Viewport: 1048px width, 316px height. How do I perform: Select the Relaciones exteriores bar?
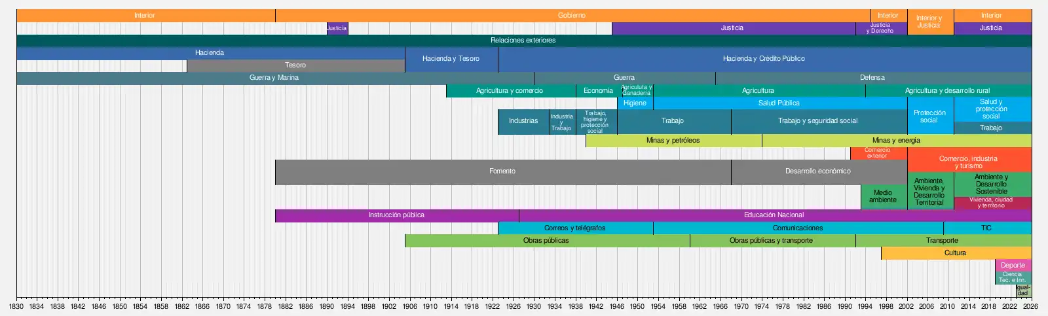[x=523, y=41]
